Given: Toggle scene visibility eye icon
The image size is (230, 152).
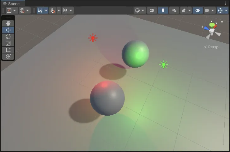Looking at the screenshot, I should point(198,10).
